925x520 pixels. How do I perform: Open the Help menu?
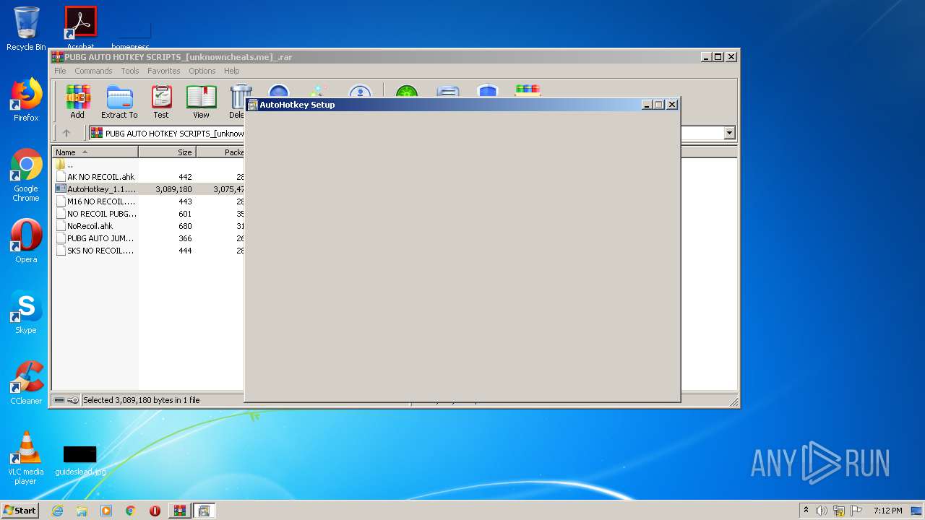(x=231, y=71)
